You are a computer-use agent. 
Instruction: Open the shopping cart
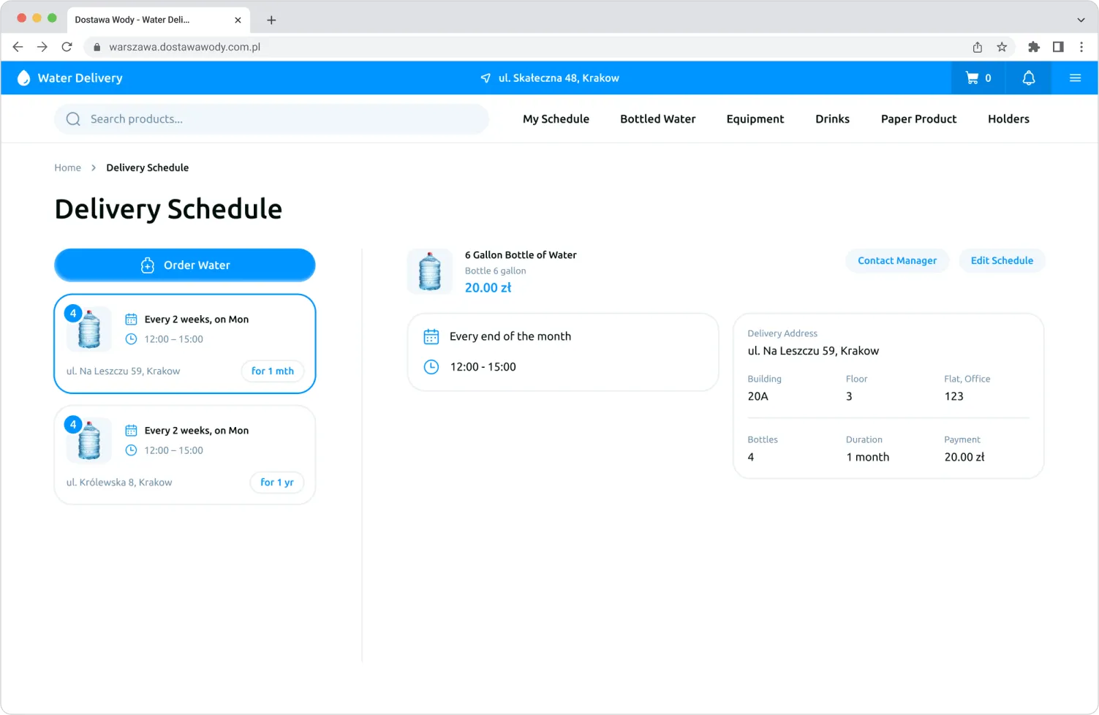pyautogui.click(x=978, y=78)
